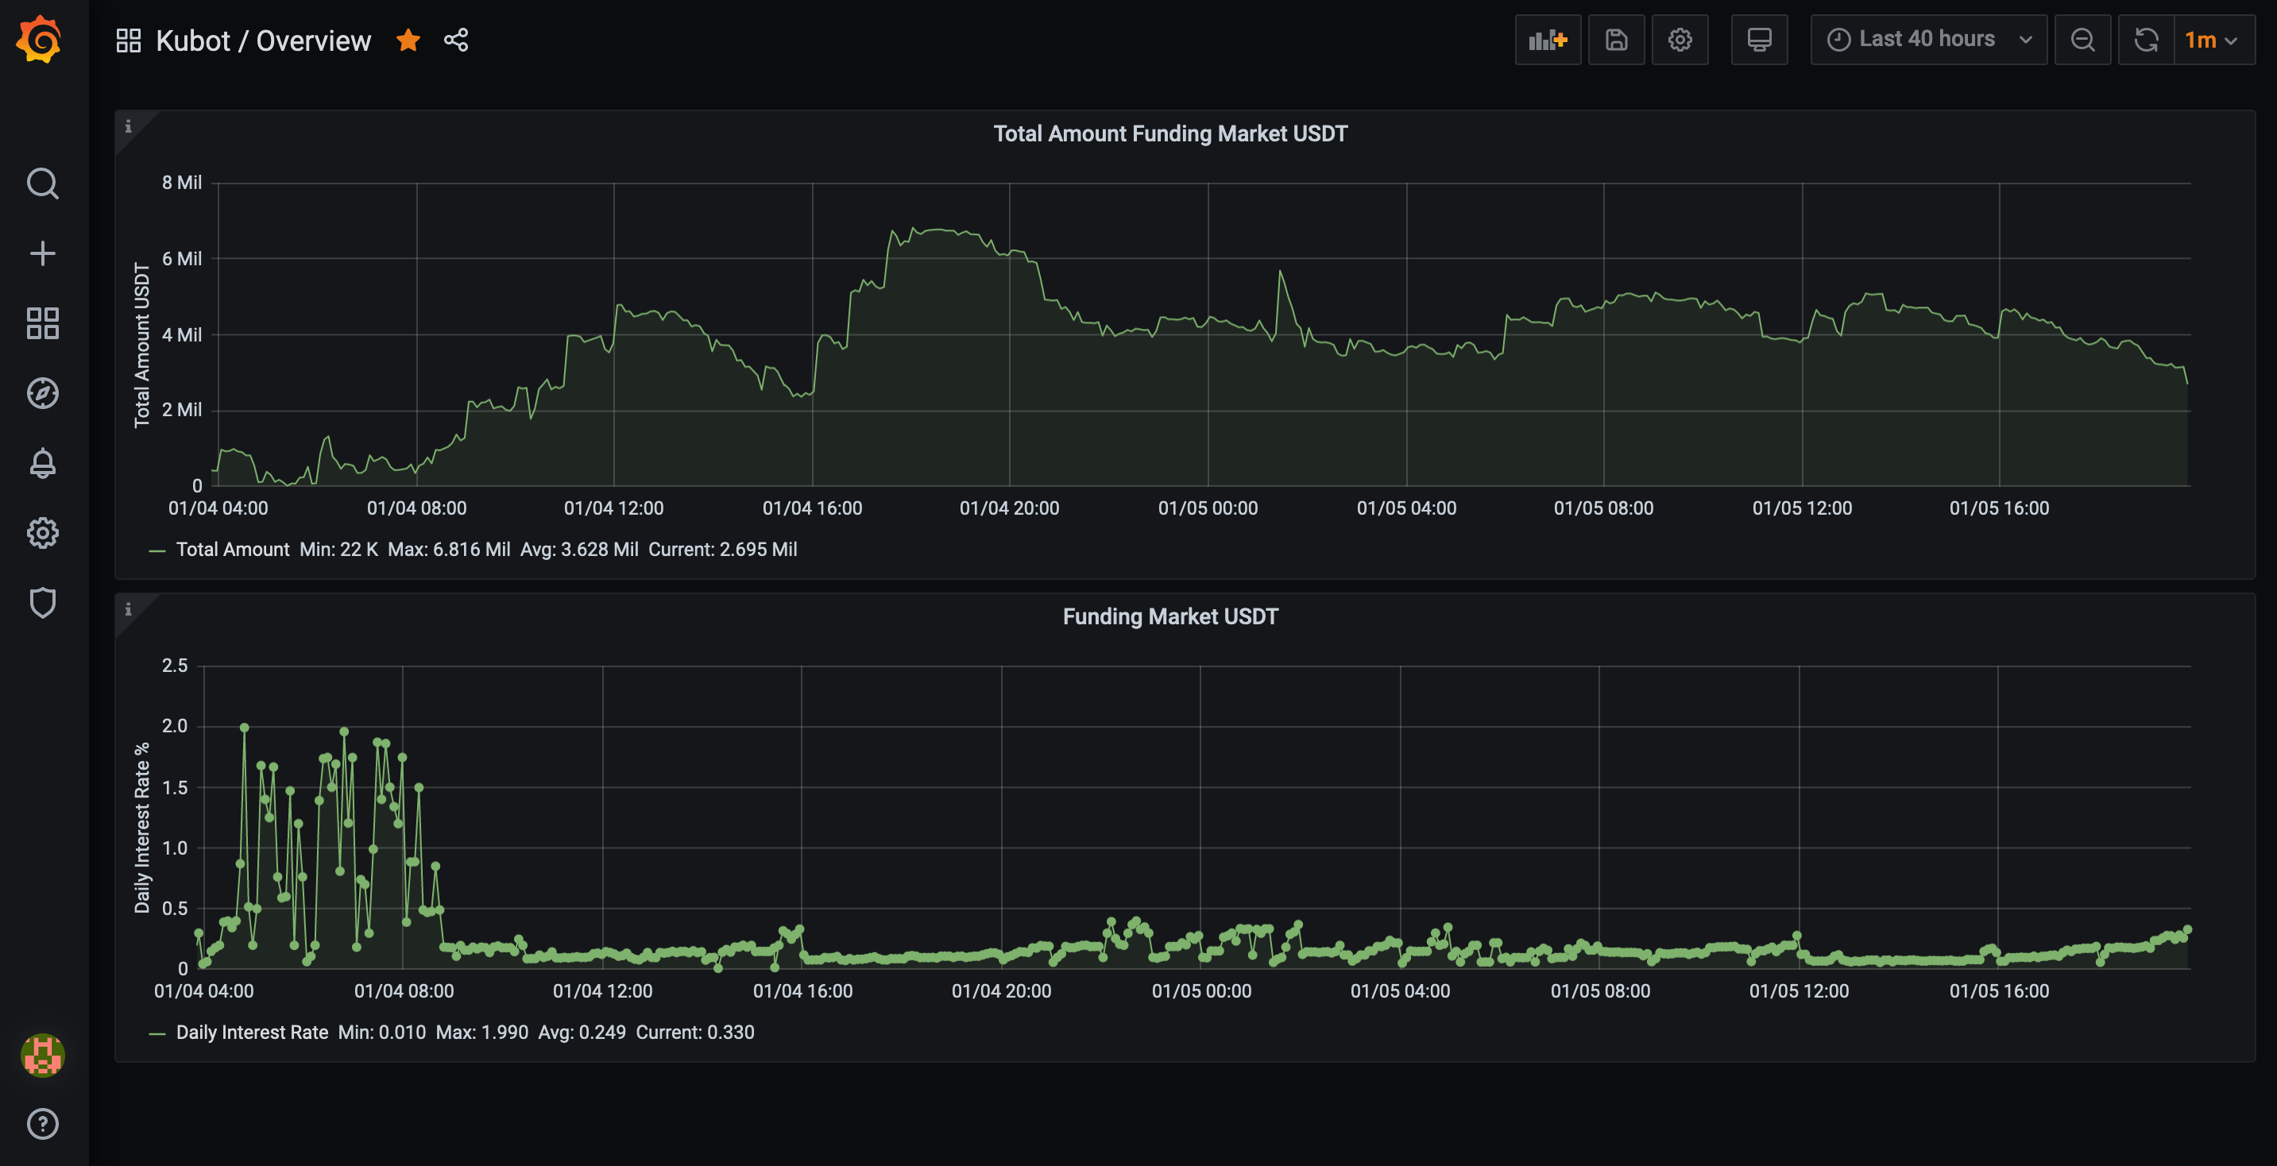Open Total Amount Funding Market USDT panel menu
Image resolution: width=2277 pixels, height=1166 pixels.
pos(1169,133)
